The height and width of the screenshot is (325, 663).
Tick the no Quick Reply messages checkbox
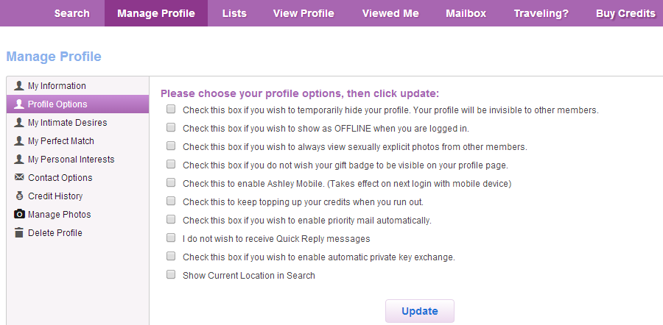coord(171,238)
